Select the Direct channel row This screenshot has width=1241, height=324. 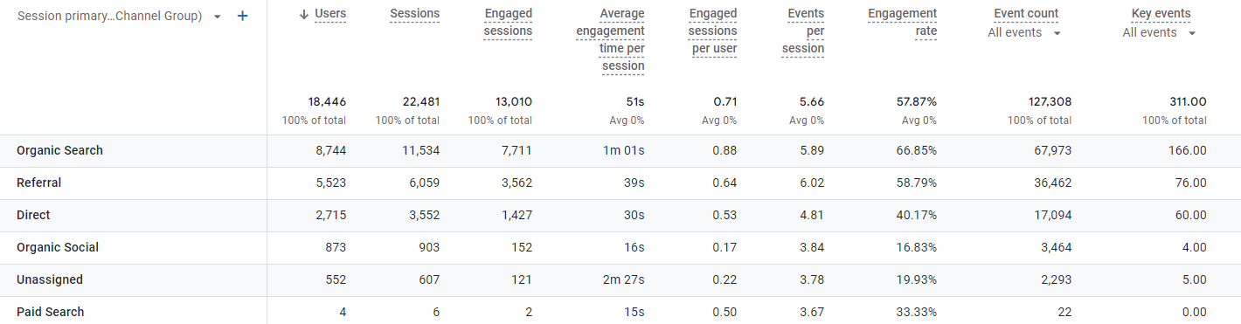point(620,216)
